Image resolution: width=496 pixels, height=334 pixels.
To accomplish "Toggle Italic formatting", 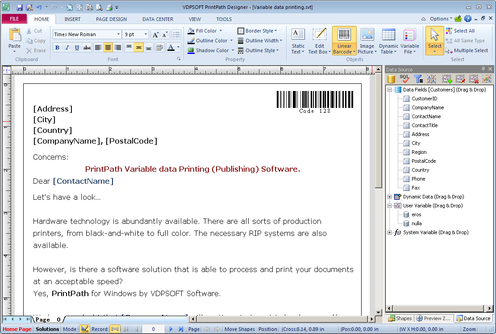I will pyautogui.click(x=67, y=47).
